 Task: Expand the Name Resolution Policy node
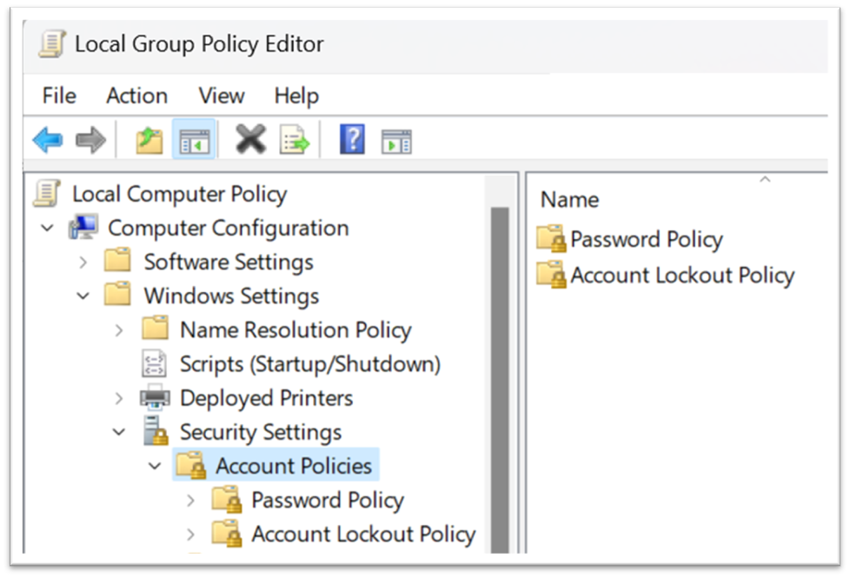point(119,330)
